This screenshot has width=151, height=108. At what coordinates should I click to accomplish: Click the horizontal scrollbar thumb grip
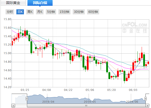pos(86,106)
